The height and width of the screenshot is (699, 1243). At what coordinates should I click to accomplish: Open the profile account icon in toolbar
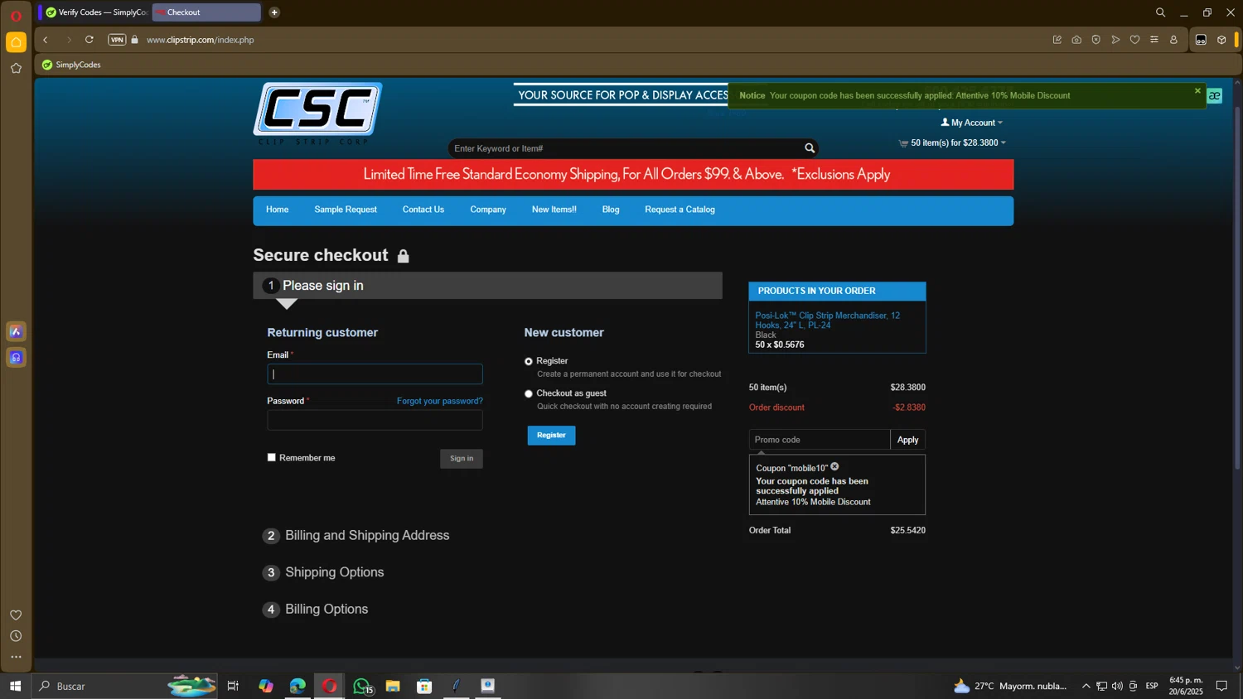pos(1173,40)
